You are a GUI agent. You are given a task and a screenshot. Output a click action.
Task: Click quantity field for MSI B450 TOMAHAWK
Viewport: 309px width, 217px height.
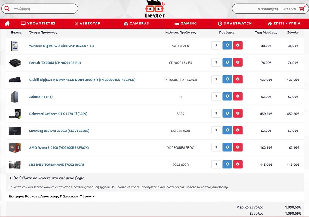216,164
